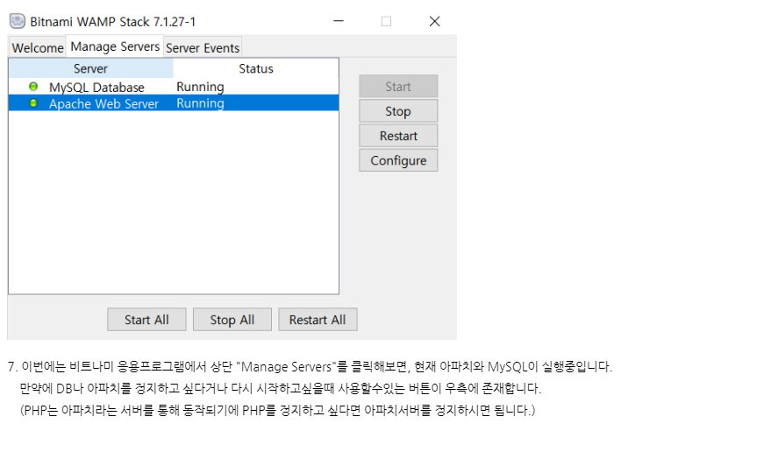
Task: Restart the selected server
Action: pos(398,136)
